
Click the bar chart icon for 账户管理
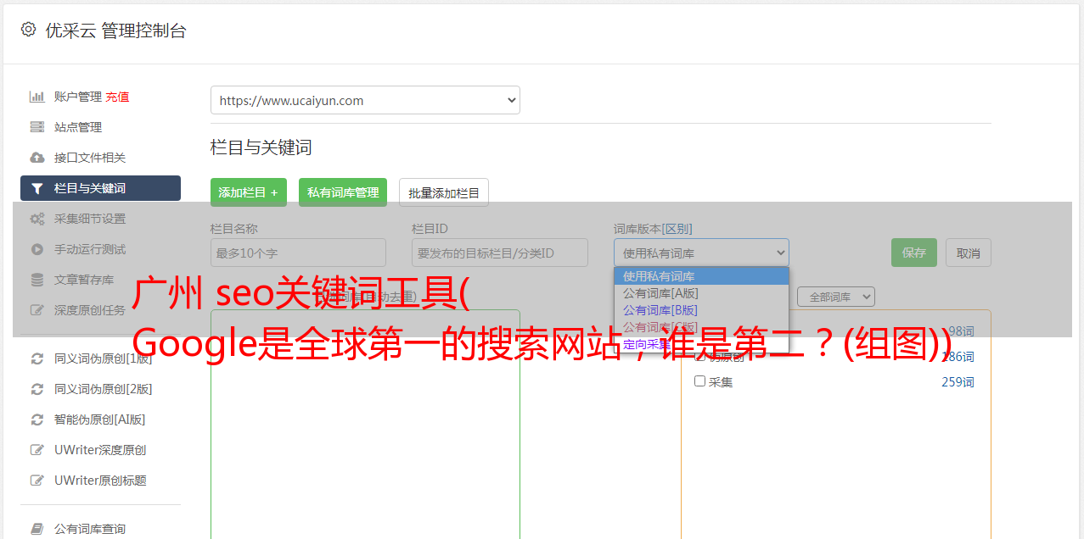37,97
